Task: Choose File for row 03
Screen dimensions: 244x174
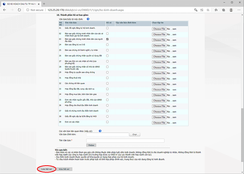Action: point(159,40)
